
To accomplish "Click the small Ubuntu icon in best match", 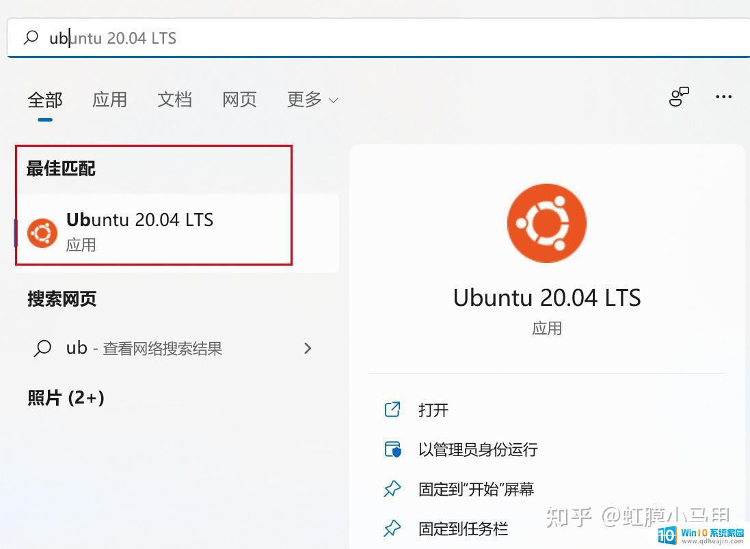I will tap(42, 233).
